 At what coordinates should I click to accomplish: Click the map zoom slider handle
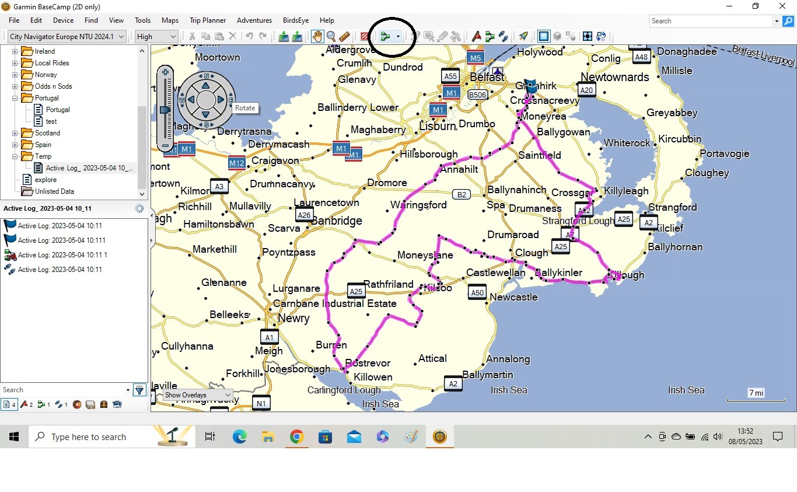click(x=165, y=110)
